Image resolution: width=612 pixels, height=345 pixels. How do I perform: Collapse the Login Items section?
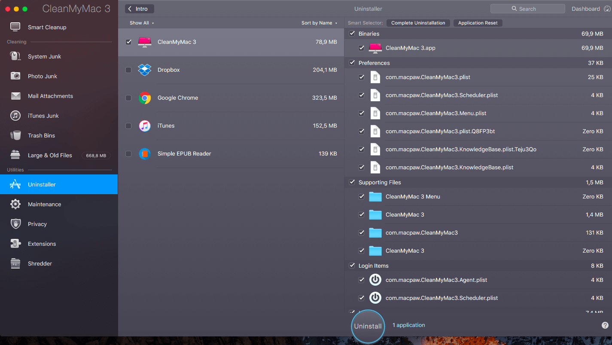[352, 266]
